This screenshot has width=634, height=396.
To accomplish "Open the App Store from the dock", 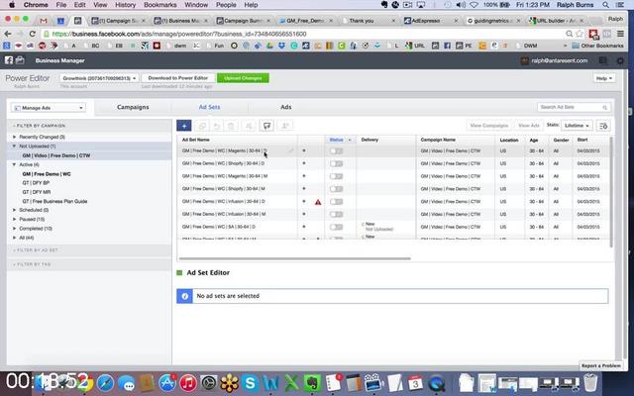I will pos(167,383).
